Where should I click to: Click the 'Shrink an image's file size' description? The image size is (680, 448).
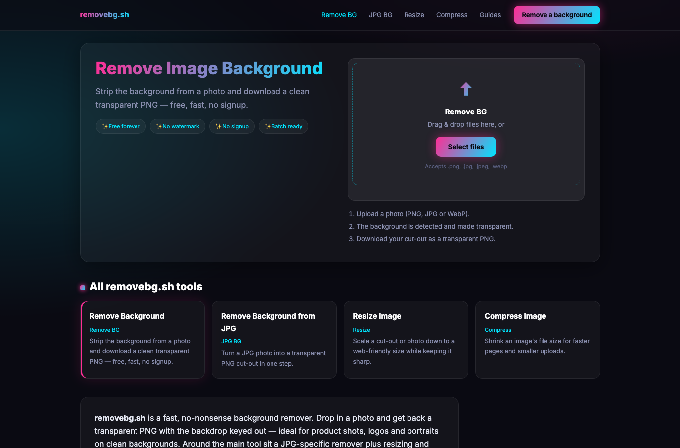(x=537, y=346)
